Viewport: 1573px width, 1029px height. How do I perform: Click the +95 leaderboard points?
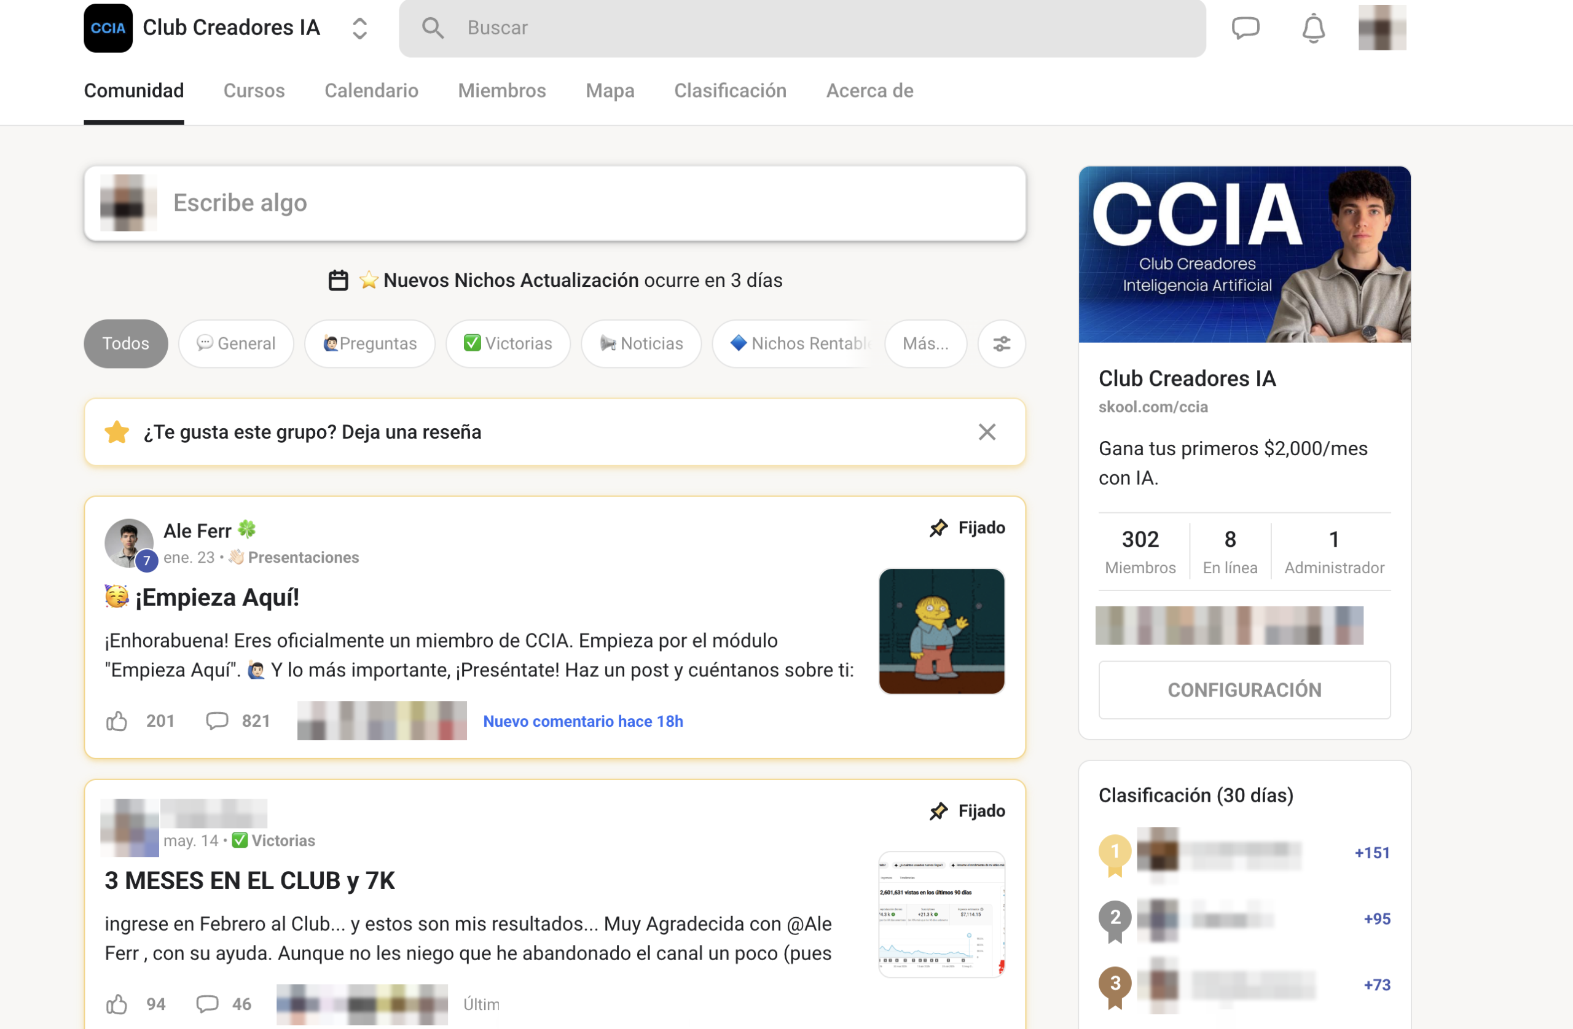click(1378, 919)
